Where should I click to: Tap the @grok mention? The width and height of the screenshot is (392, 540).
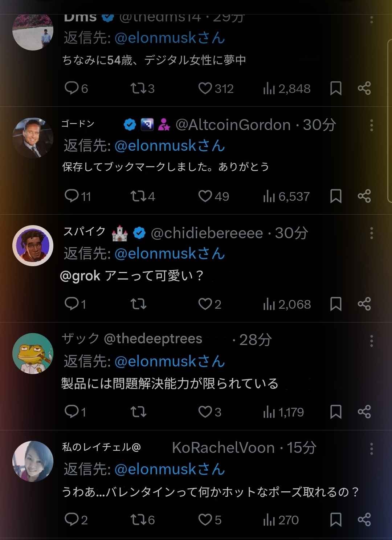80,276
